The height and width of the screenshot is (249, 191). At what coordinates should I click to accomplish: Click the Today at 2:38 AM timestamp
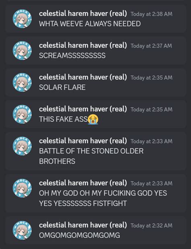[152, 14]
